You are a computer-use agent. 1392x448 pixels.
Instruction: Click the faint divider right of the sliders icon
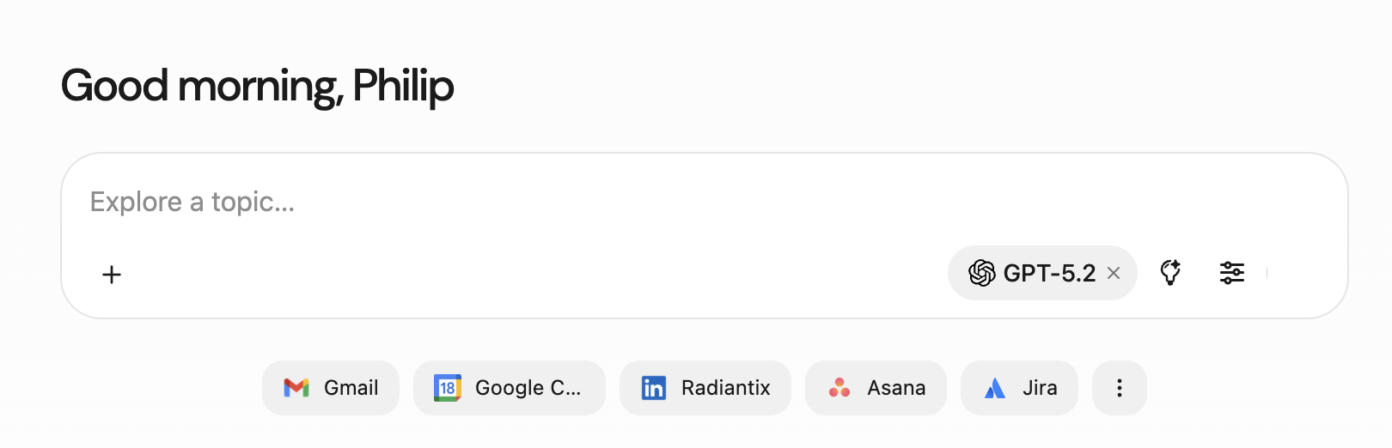[1267, 273]
